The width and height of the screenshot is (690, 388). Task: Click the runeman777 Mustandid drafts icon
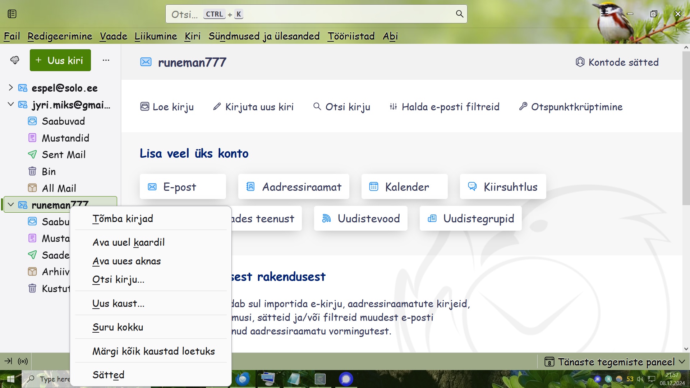pyautogui.click(x=32, y=238)
